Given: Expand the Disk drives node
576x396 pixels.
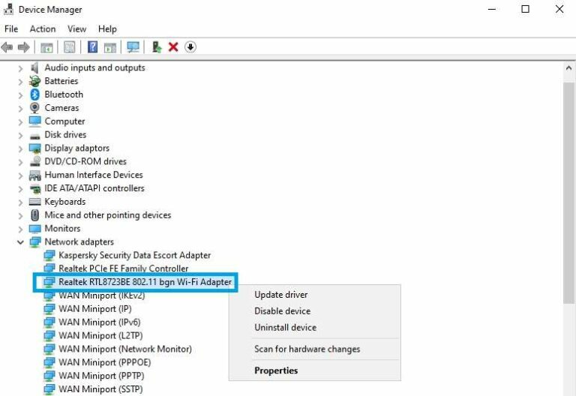Looking at the screenshot, I should (20, 135).
